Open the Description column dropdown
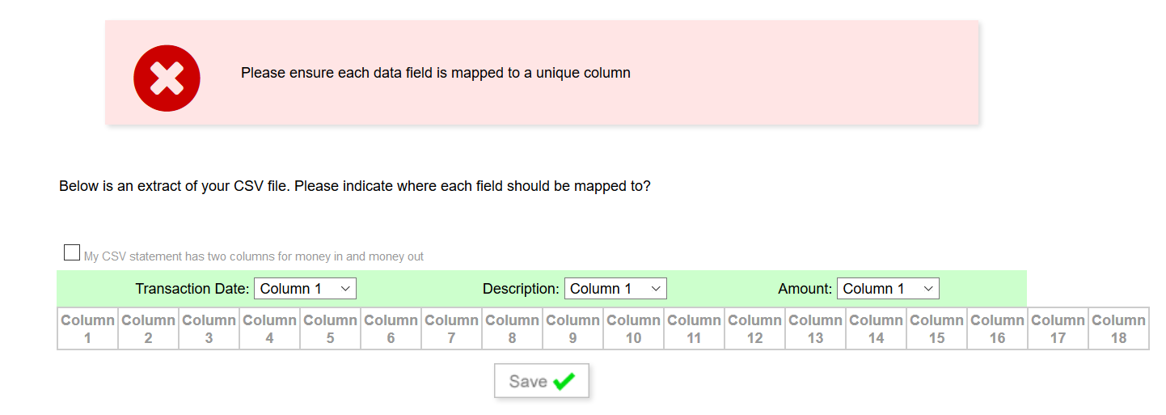Image resolution: width=1166 pixels, height=415 pixels. coord(615,288)
